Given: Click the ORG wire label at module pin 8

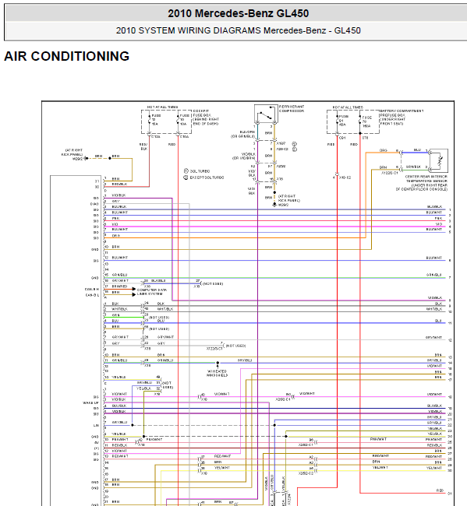Looking at the screenshot, I should click(x=116, y=236).
